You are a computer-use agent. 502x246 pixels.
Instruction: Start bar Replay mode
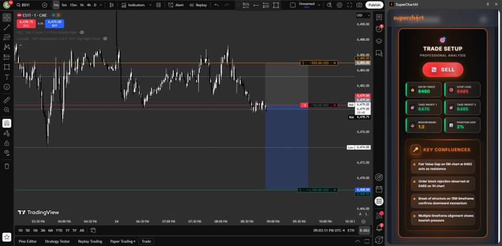(198, 5)
